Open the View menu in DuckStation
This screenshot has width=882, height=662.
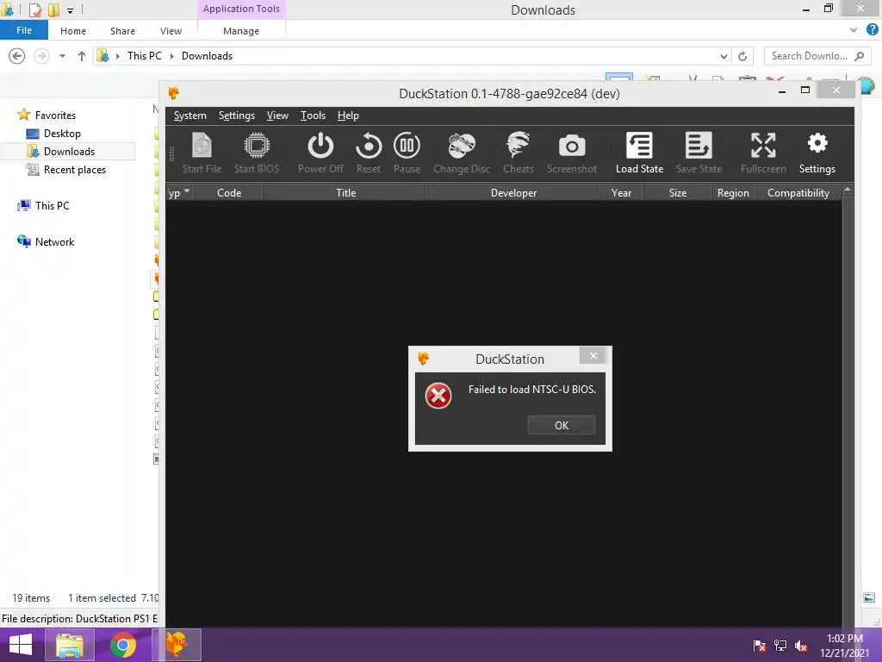tap(277, 116)
